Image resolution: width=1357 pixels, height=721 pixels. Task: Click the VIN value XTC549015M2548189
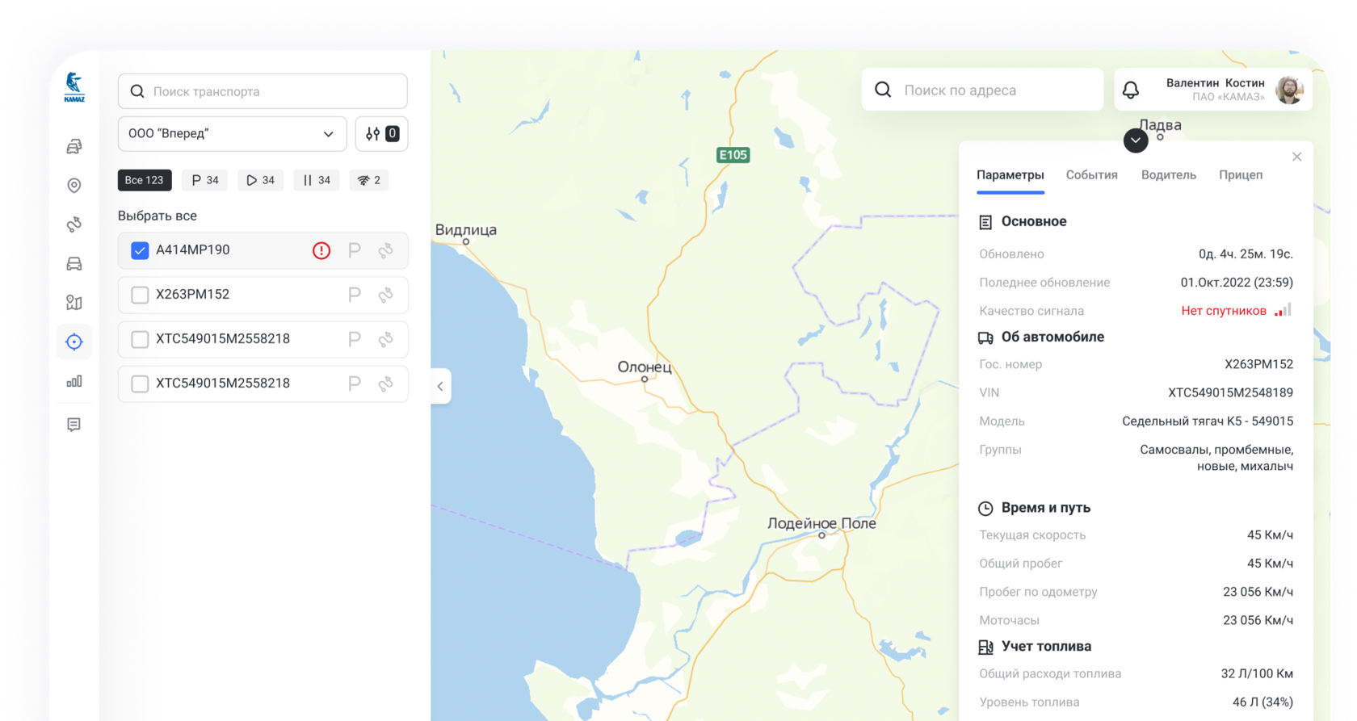coord(1230,392)
